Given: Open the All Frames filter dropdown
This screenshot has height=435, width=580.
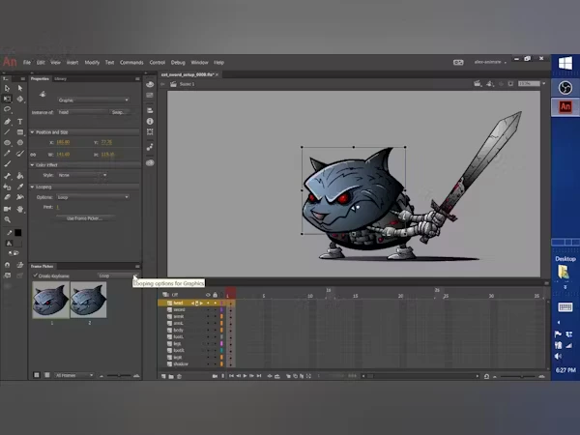Looking at the screenshot, I should (74, 375).
